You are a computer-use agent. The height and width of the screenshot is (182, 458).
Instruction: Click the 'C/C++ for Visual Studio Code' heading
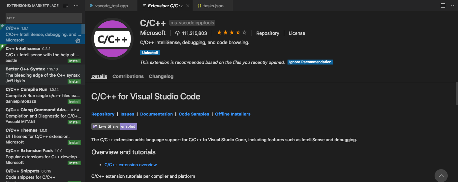[x=146, y=96]
